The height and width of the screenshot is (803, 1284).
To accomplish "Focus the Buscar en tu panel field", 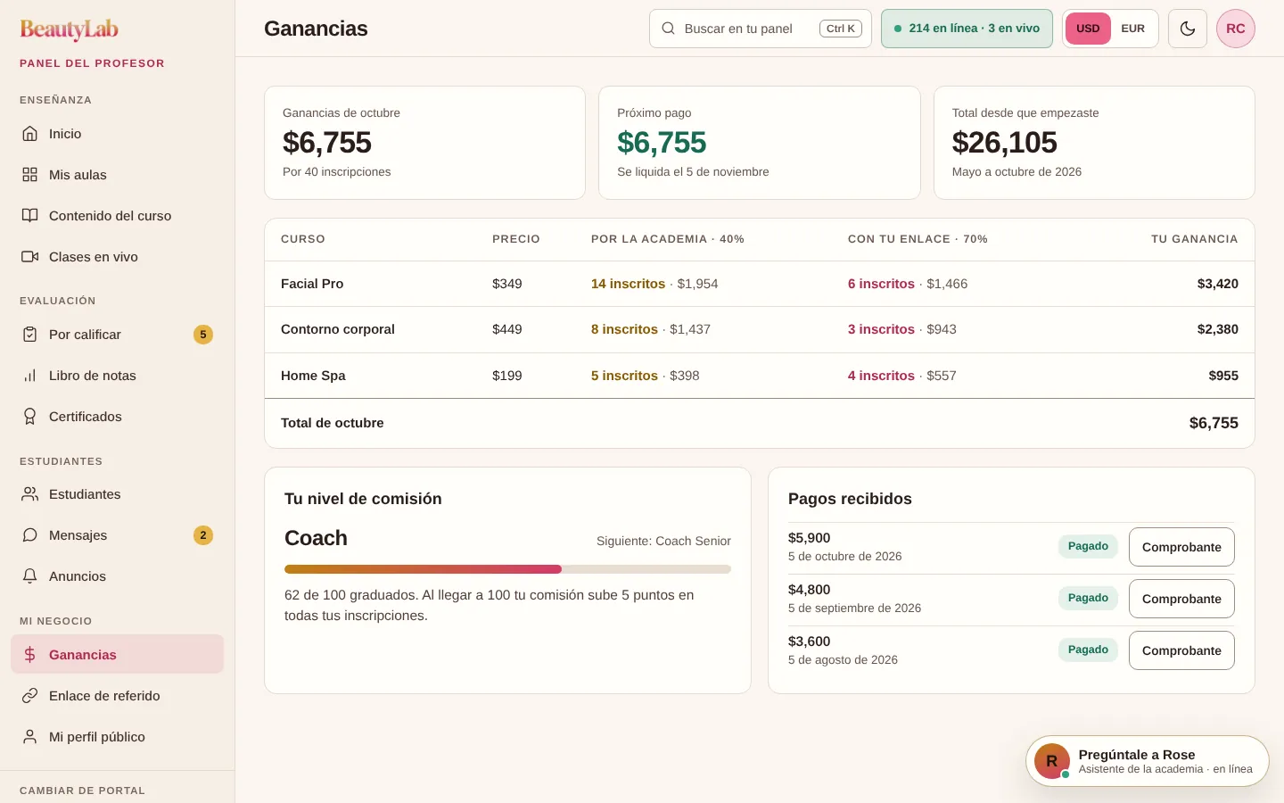I will [x=761, y=29].
